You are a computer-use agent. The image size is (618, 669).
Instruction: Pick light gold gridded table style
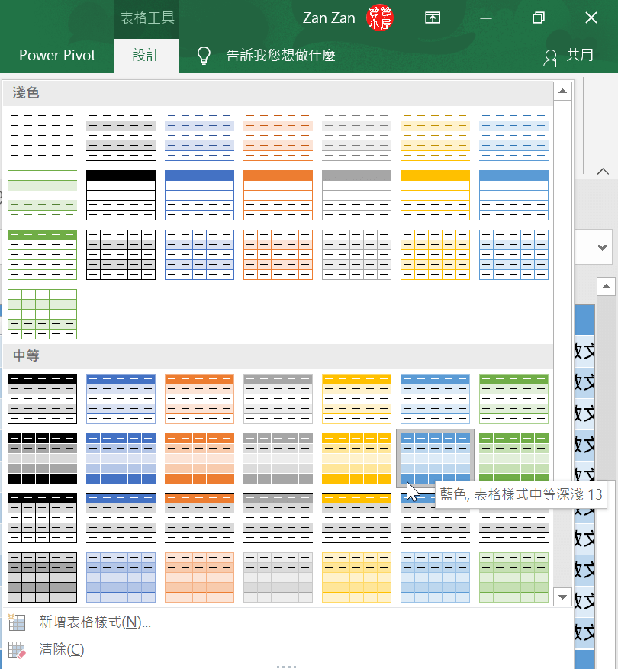[435, 255]
